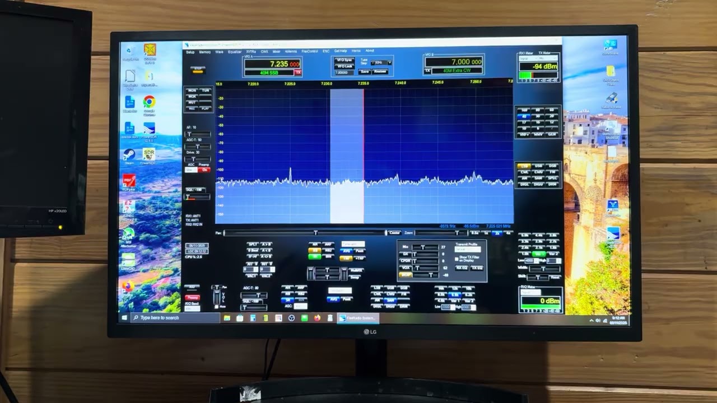This screenshot has height=403, width=717.
Task: Toggle the VOX button
Action: pyautogui.click(x=406, y=268)
